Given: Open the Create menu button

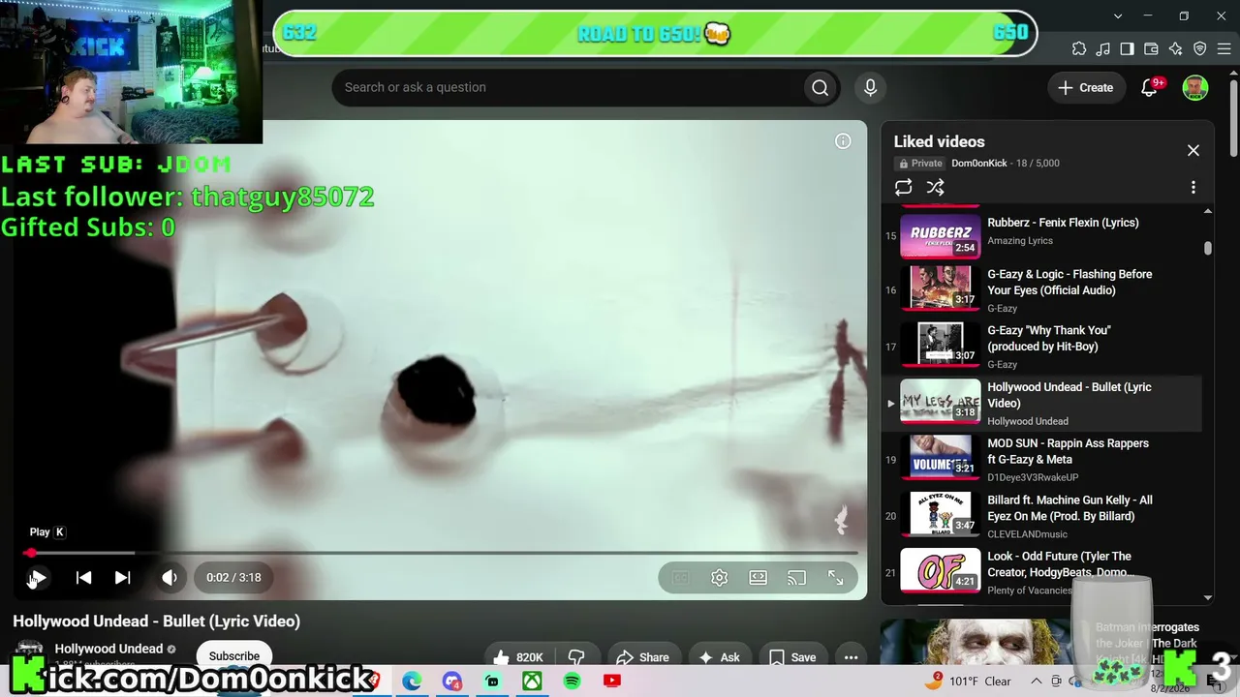Looking at the screenshot, I should [1086, 87].
